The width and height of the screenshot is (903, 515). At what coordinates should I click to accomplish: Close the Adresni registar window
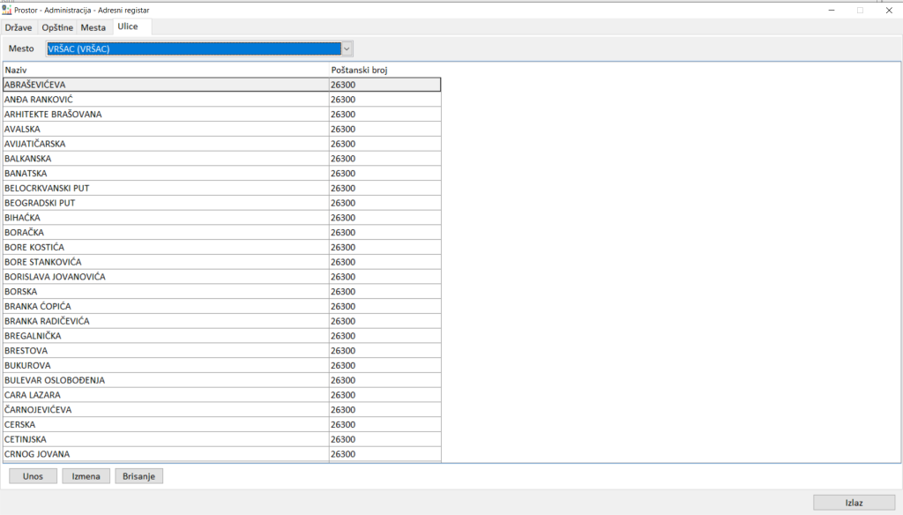pos(888,9)
